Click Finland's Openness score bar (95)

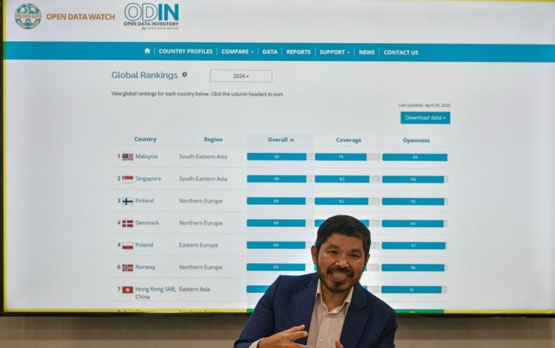pyautogui.click(x=414, y=202)
